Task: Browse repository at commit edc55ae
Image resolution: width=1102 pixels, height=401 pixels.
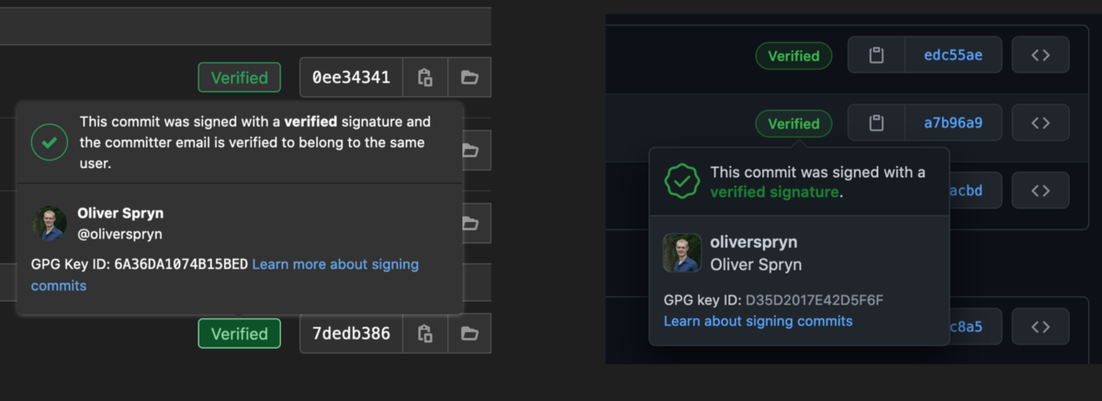Action: tap(1040, 55)
